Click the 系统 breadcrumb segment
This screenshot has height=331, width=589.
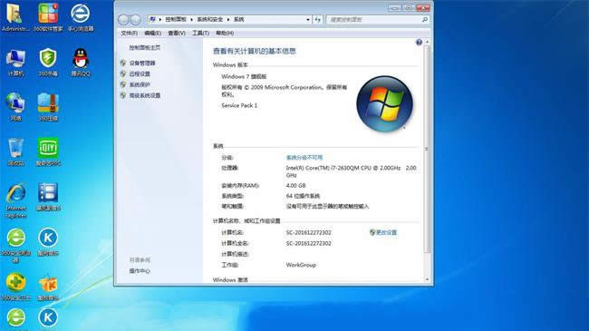(238, 20)
